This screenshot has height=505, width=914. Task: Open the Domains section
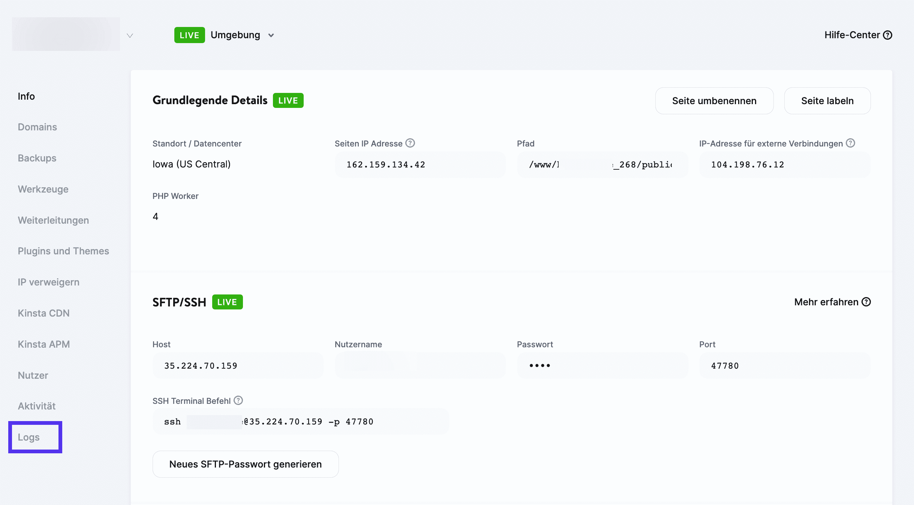click(37, 127)
